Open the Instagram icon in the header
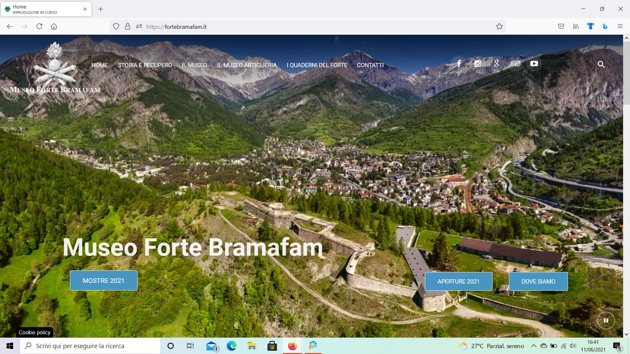 pyautogui.click(x=478, y=64)
